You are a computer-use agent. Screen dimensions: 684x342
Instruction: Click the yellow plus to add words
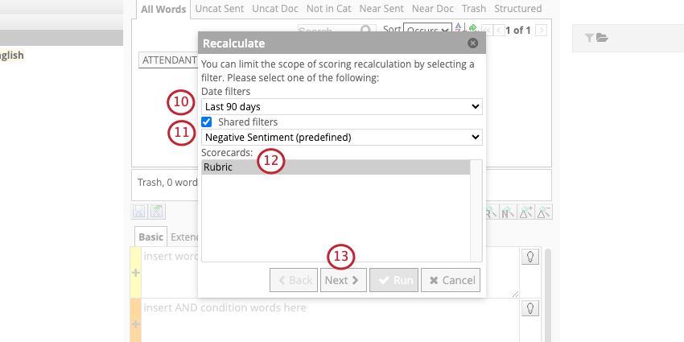click(x=136, y=273)
